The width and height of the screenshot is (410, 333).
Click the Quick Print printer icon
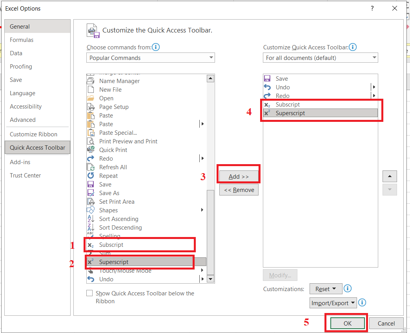pos(91,150)
